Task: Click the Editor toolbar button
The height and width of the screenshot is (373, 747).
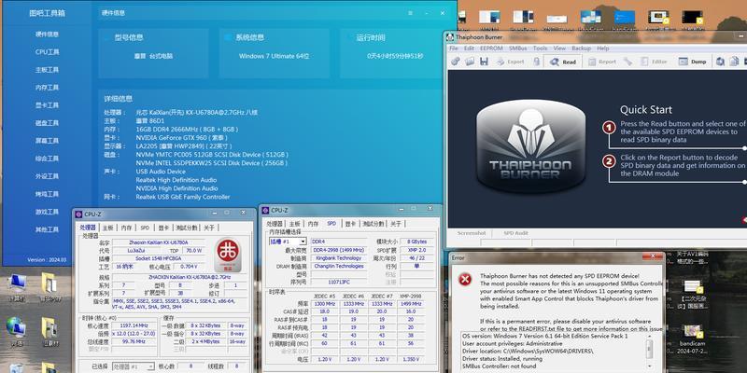Action: [655, 62]
